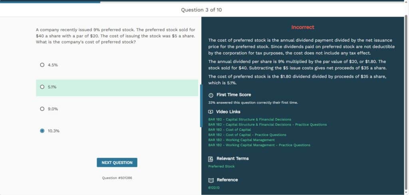This screenshot has height=195, width=409.
Task: Go to the Next Question
Action: [x=117, y=162]
